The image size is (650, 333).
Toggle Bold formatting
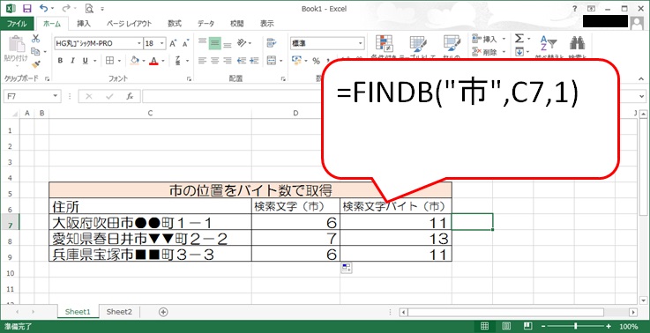click(60, 61)
